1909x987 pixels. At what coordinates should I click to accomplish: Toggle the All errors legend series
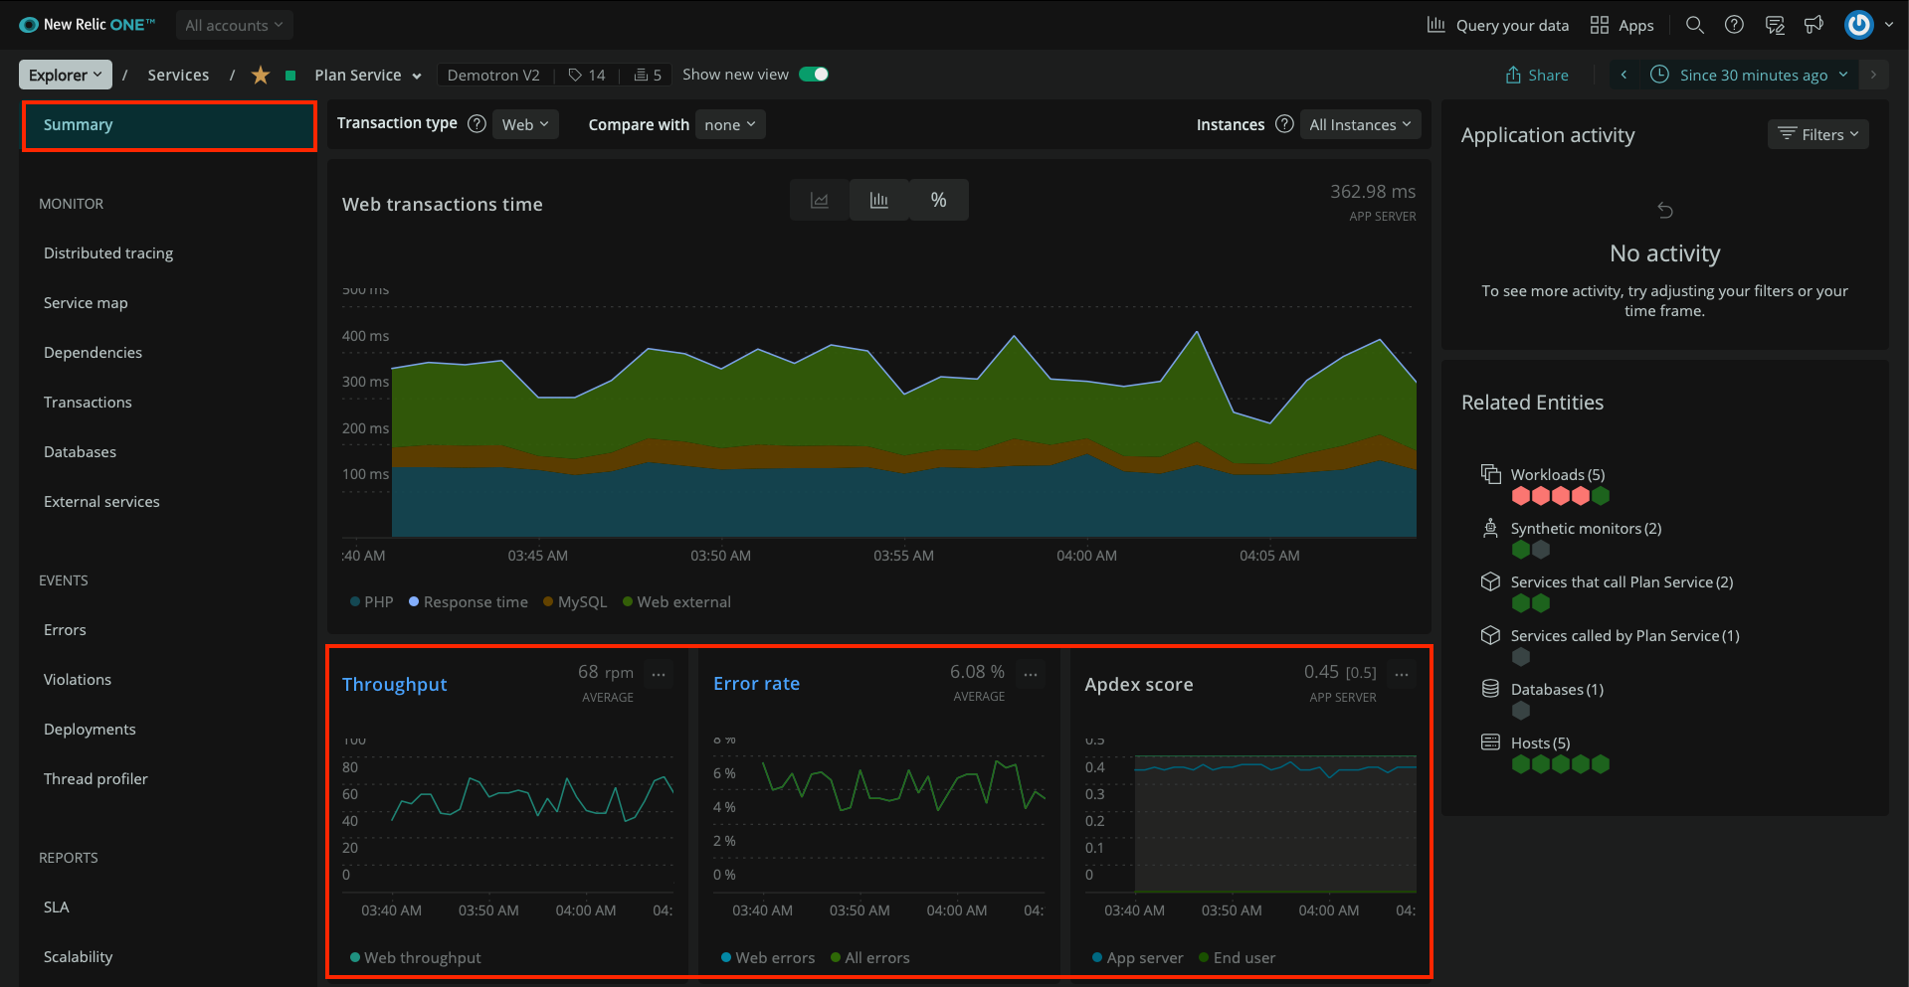(x=870, y=957)
